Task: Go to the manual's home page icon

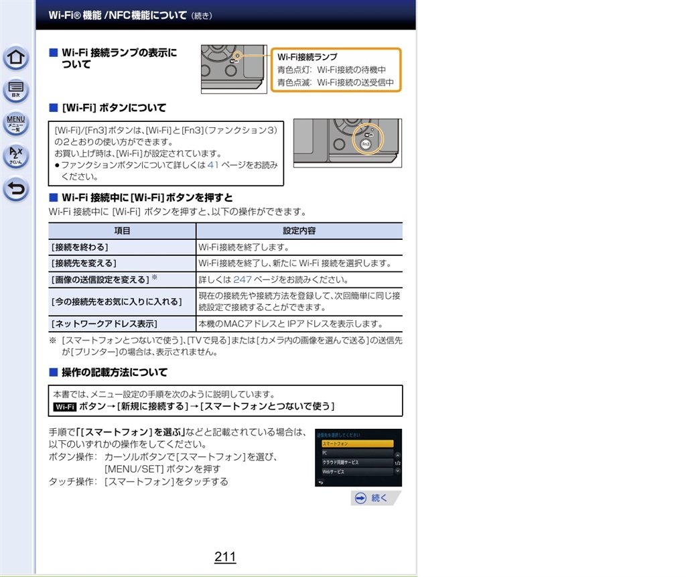Action: click(16, 58)
